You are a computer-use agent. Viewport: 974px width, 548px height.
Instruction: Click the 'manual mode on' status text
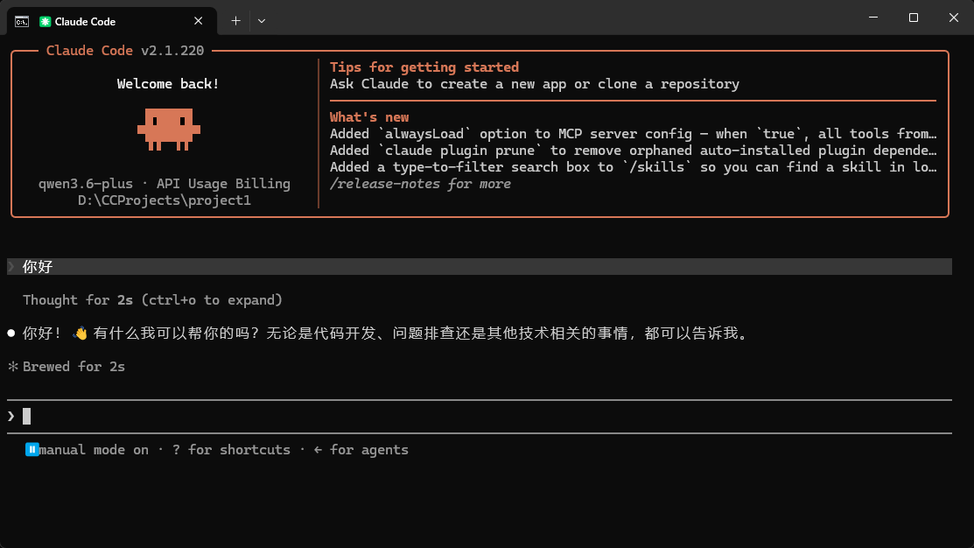click(94, 450)
